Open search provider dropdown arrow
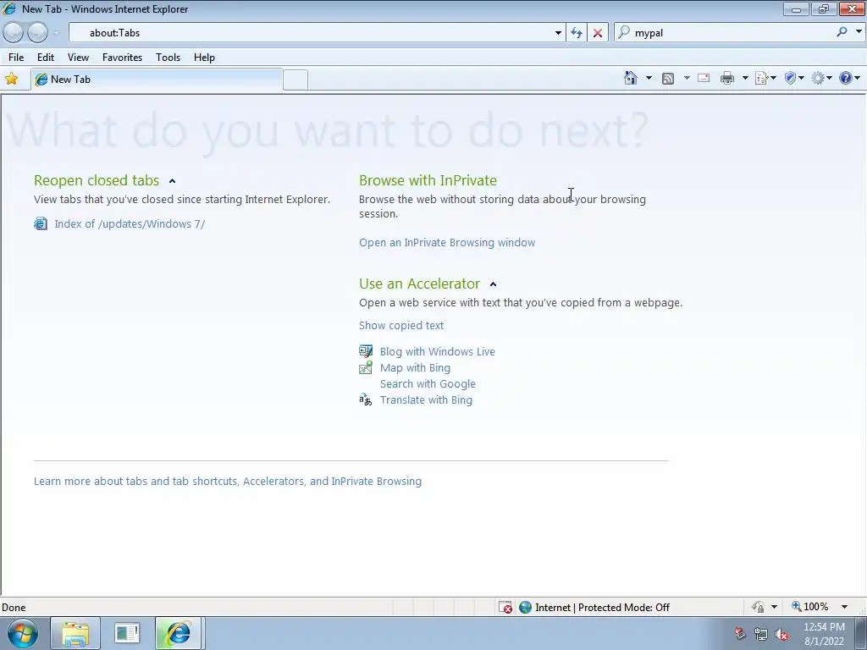The height and width of the screenshot is (650, 867). coord(859,32)
